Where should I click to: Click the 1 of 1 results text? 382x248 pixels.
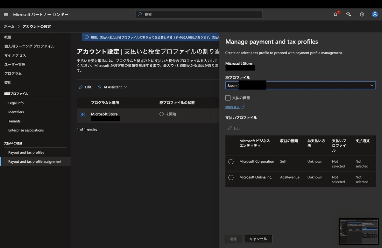[x=87, y=130]
